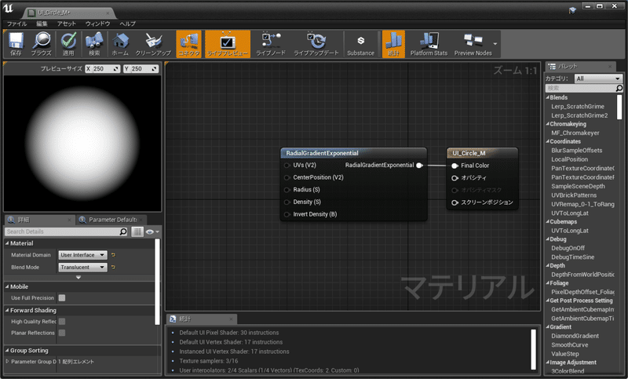Open the アセット (Asset) menu
628x379 pixels.
pos(67,24)
